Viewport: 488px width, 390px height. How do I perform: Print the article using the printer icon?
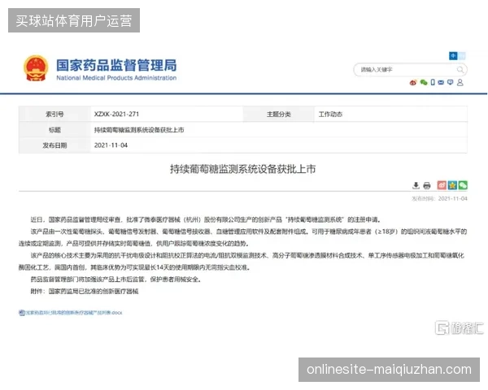click(427, 186)
